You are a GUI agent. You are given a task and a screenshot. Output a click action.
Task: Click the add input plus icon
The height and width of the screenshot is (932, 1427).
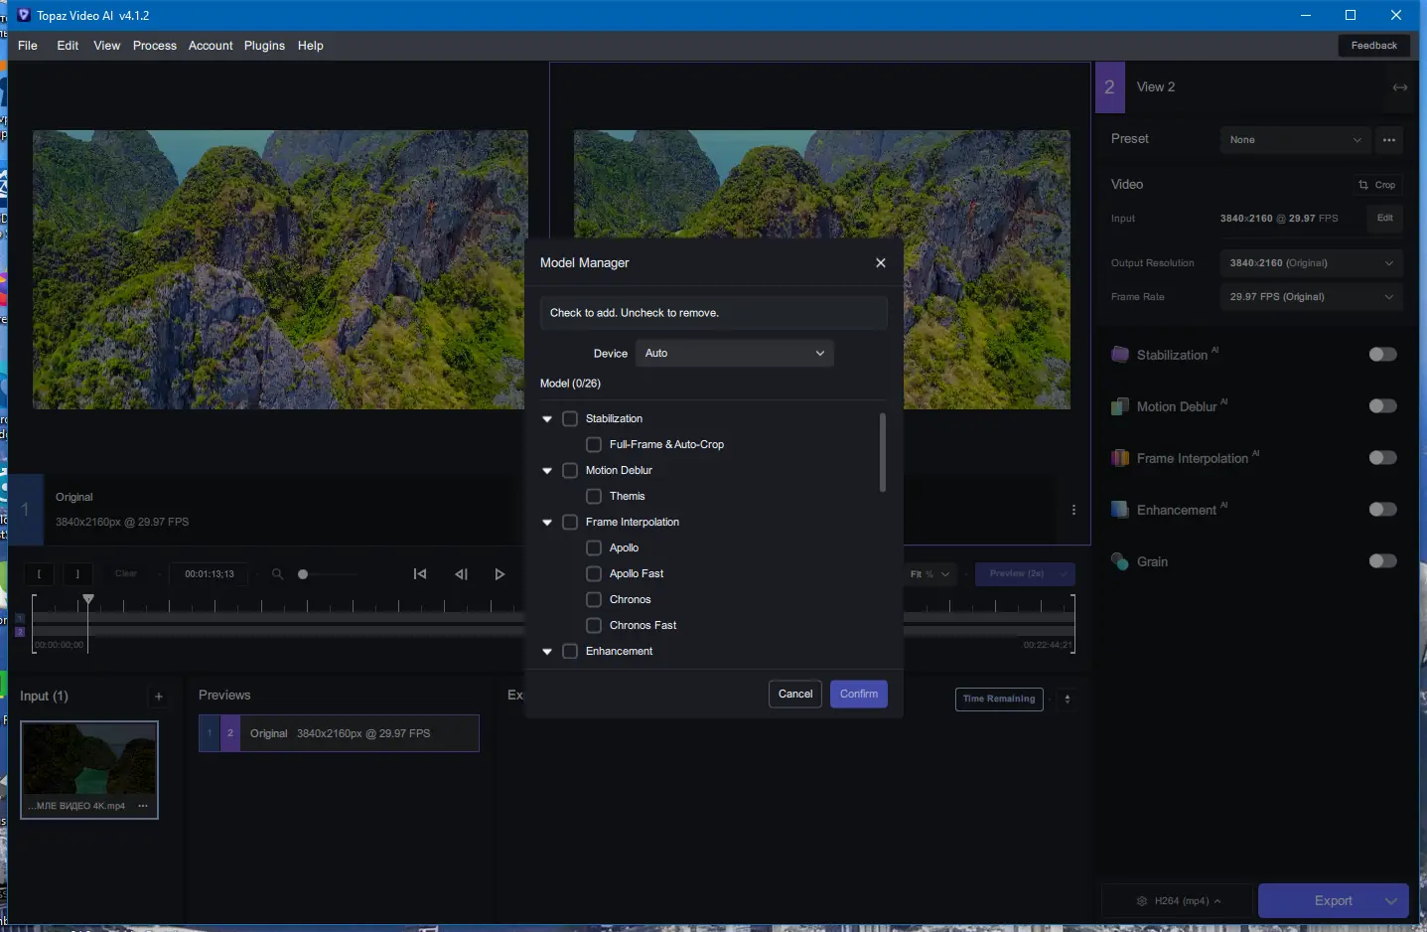159,697
